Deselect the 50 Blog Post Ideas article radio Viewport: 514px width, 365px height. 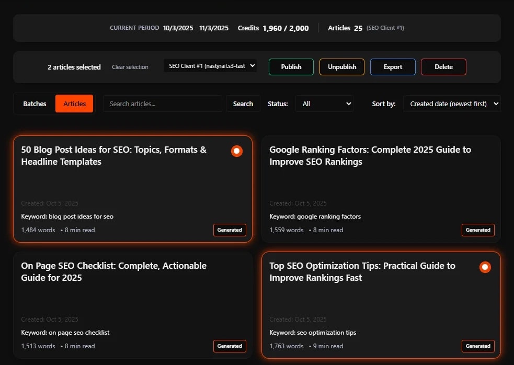coord(237,151)
